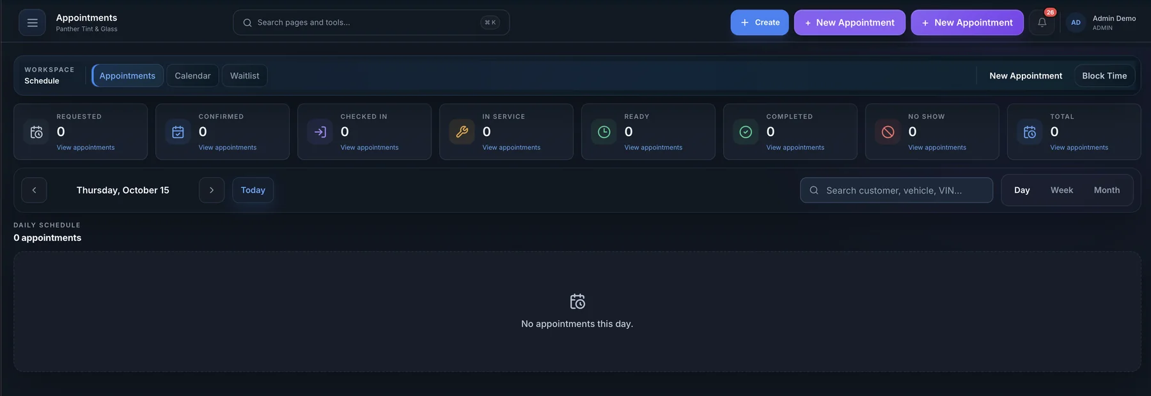Open the notifications bell

coord(1042,22)
